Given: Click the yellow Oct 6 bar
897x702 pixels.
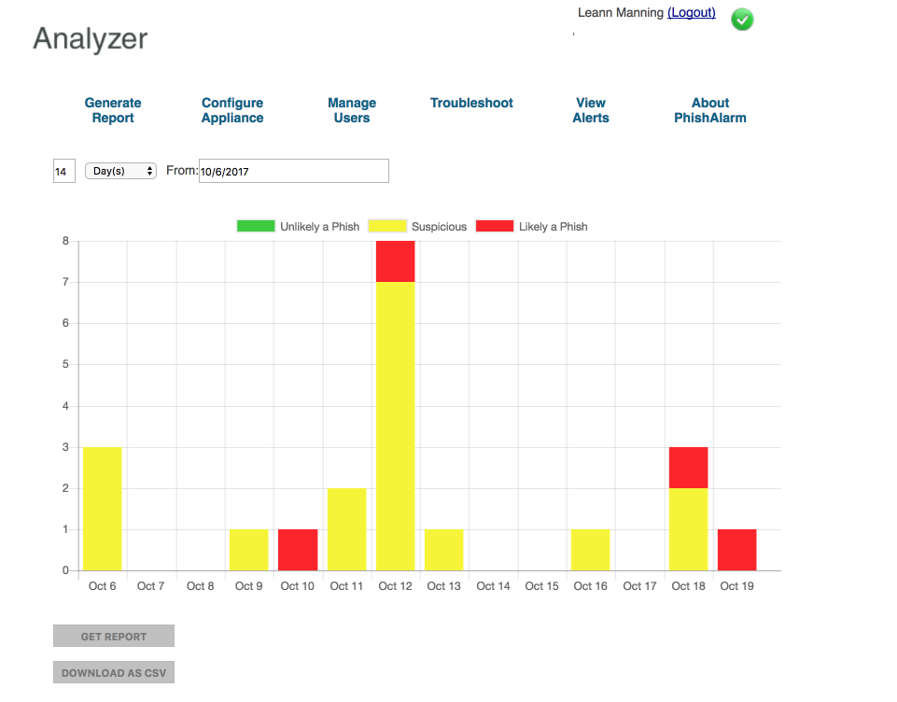Looking at the screenshot, I should click(x=102, y=509).
